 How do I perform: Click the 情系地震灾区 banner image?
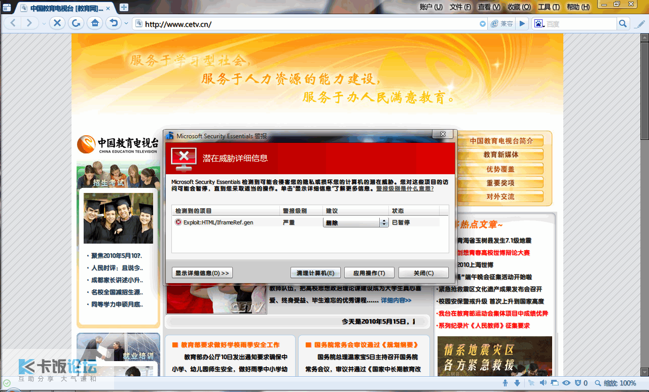(494, 357)
